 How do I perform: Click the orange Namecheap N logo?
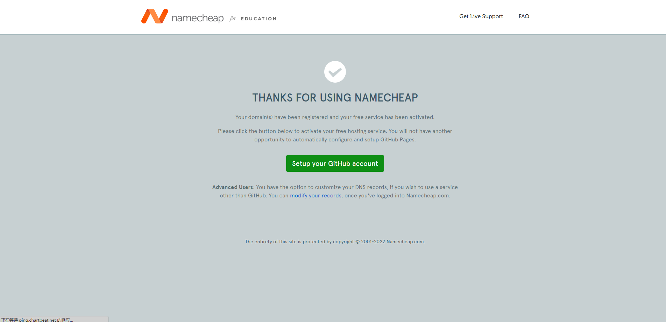tap(155, 16)
